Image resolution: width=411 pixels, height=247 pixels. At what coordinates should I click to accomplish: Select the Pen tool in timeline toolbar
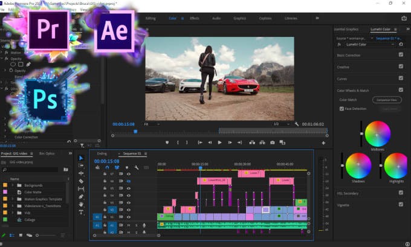pos(81,196)
